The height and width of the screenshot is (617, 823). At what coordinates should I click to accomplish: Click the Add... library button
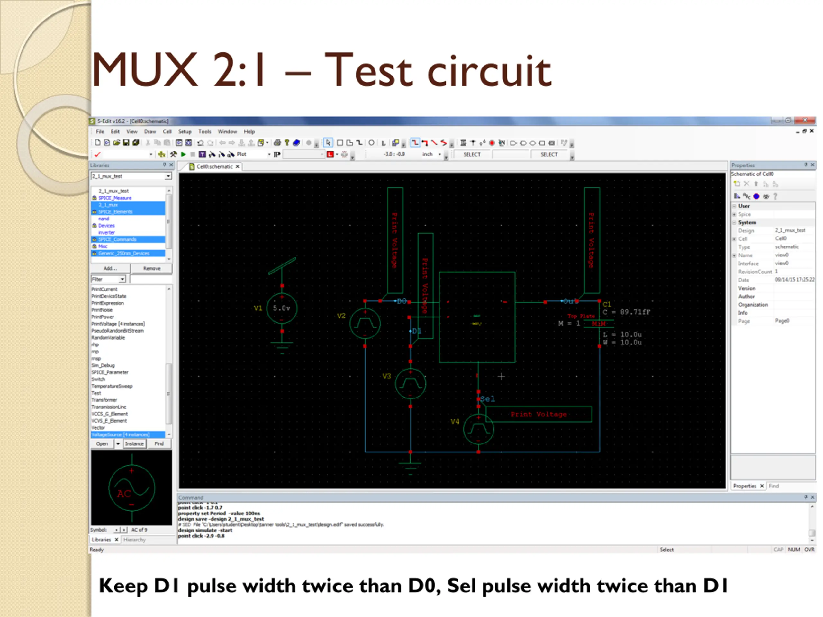pyautogui.click(x=111, y=268)
